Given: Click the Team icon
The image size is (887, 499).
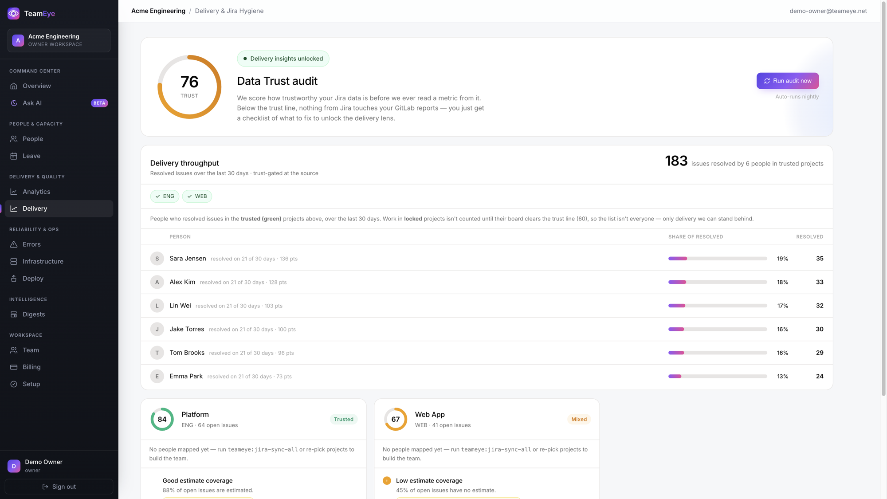Looking at the screenshot, I should point(14,350).
